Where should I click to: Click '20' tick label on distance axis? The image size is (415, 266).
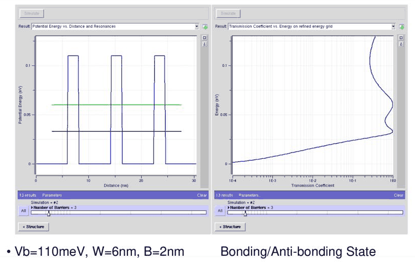click(141, 181)
